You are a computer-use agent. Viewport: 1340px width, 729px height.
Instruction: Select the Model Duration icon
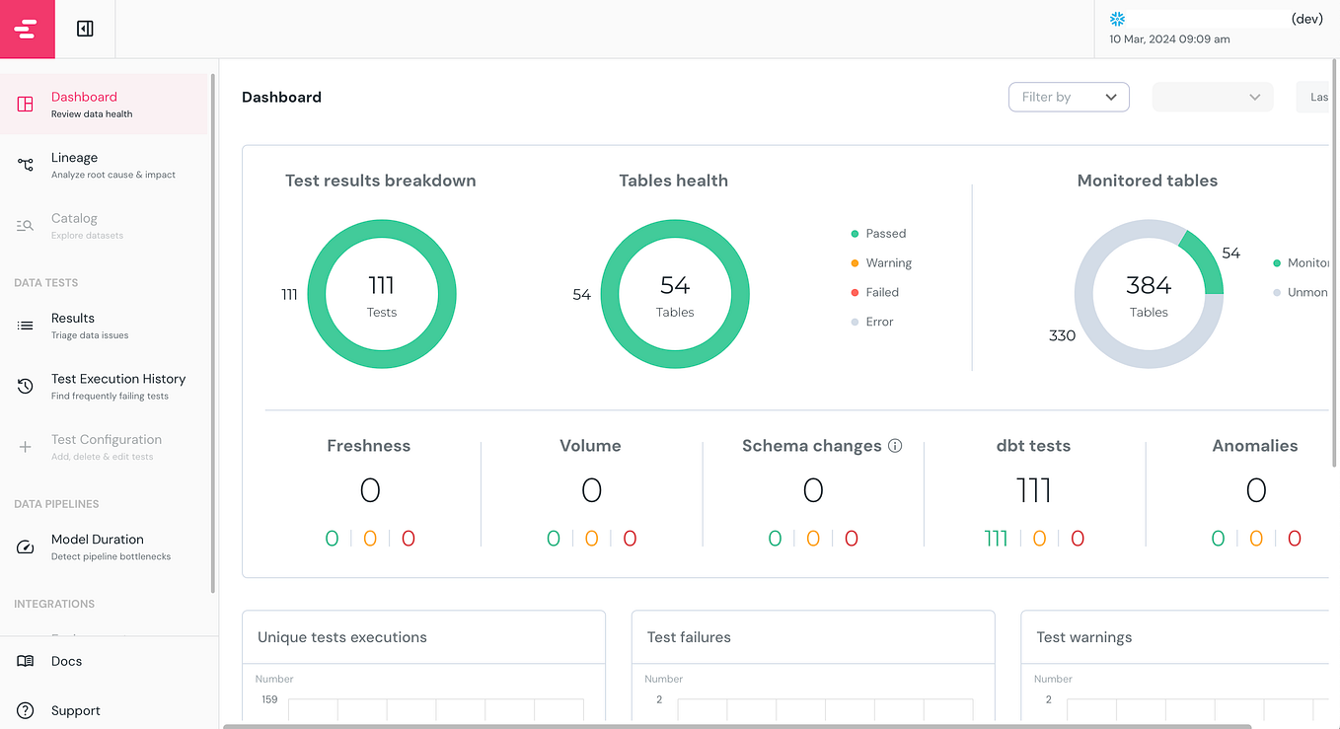(x=25, y=547)
